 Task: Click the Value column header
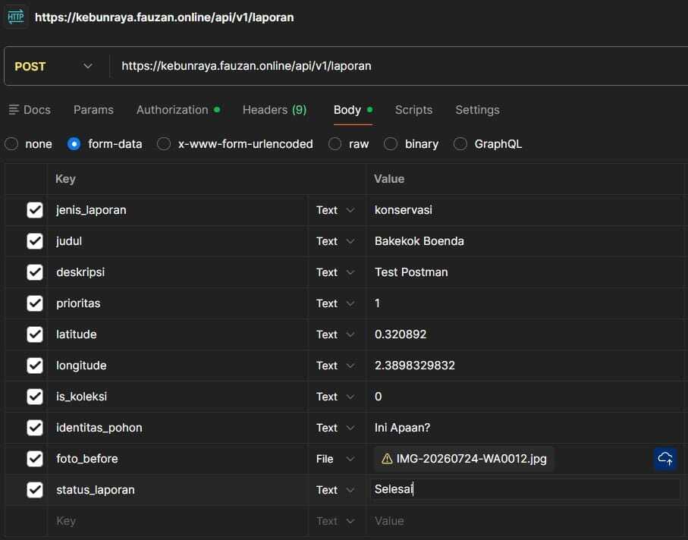[389, 179]
